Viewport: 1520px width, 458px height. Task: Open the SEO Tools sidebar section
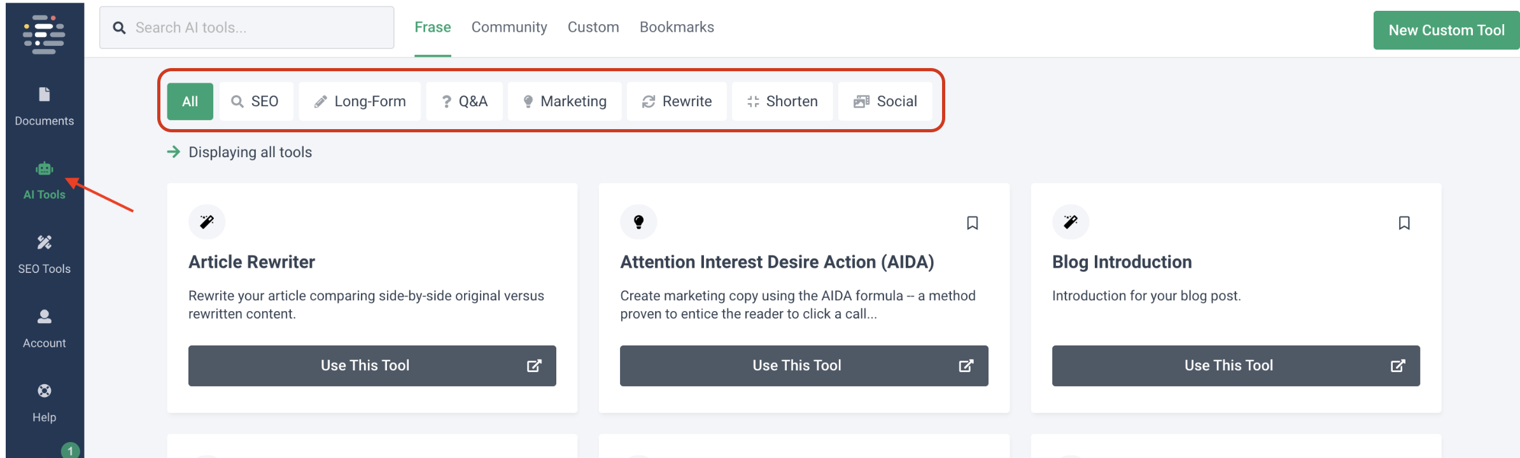44,254
